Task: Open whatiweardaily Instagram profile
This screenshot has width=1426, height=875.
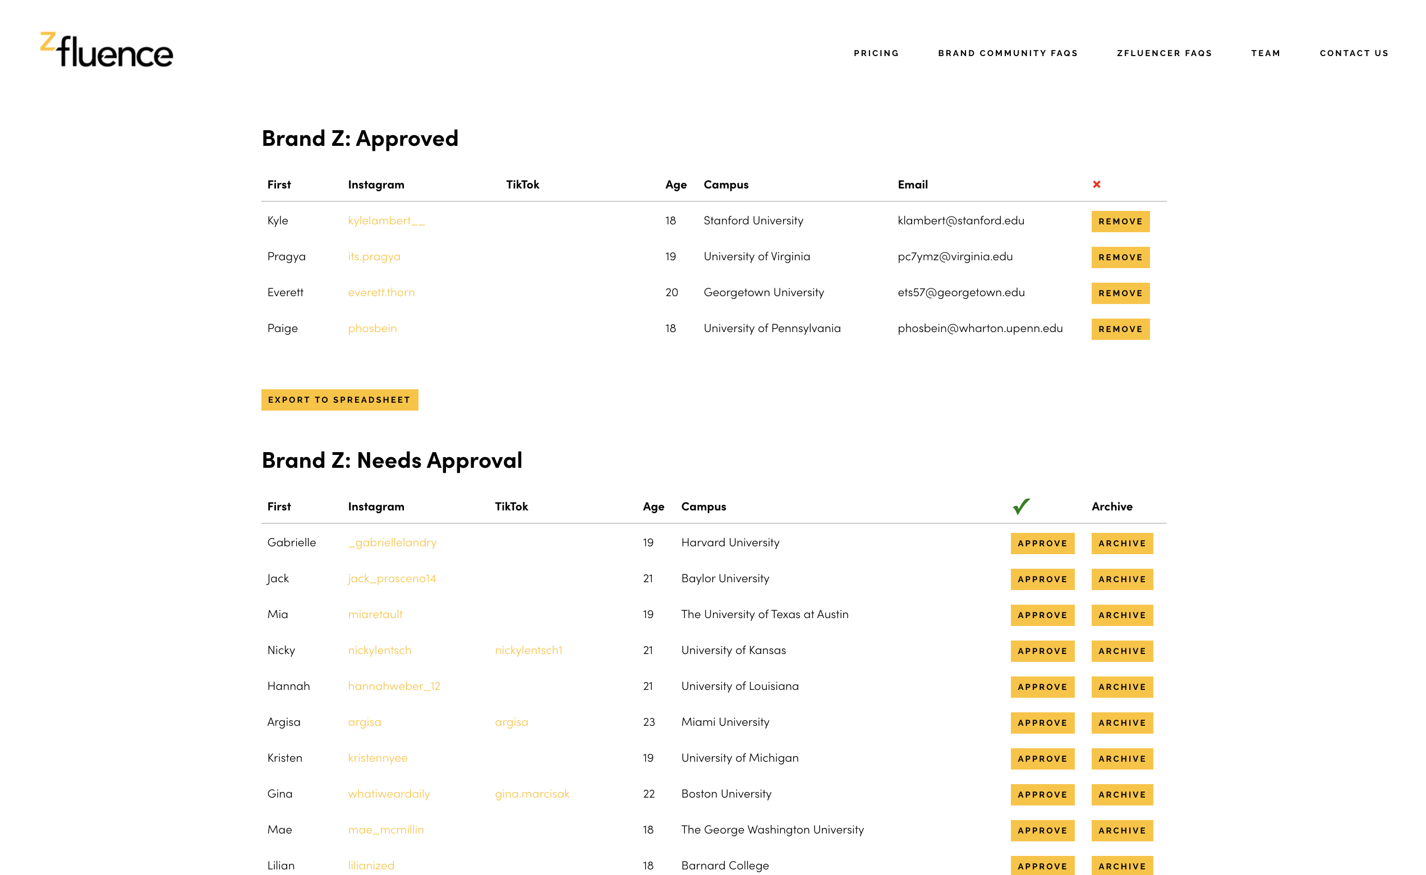Action: (x=389, y=794)
